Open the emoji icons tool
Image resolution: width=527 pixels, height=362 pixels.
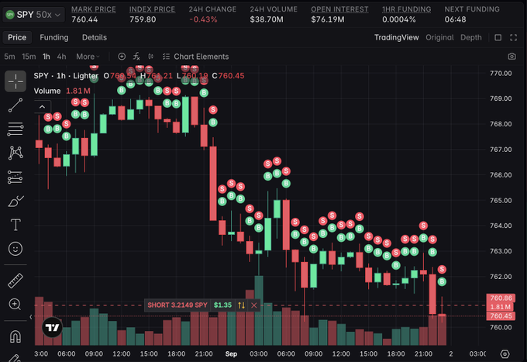click(15, 249)
